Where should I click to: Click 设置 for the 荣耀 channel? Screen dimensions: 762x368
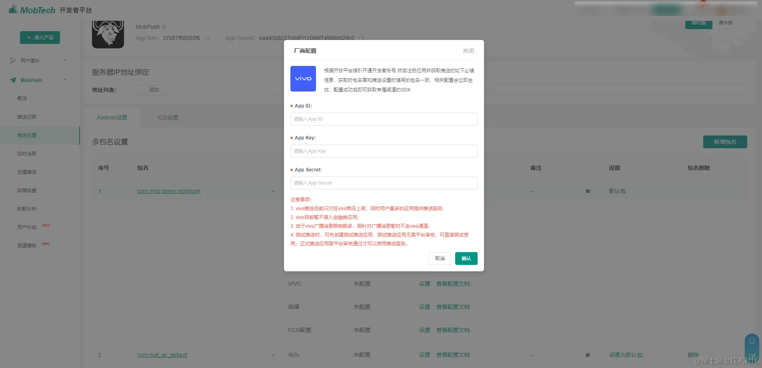pos(425,307)
